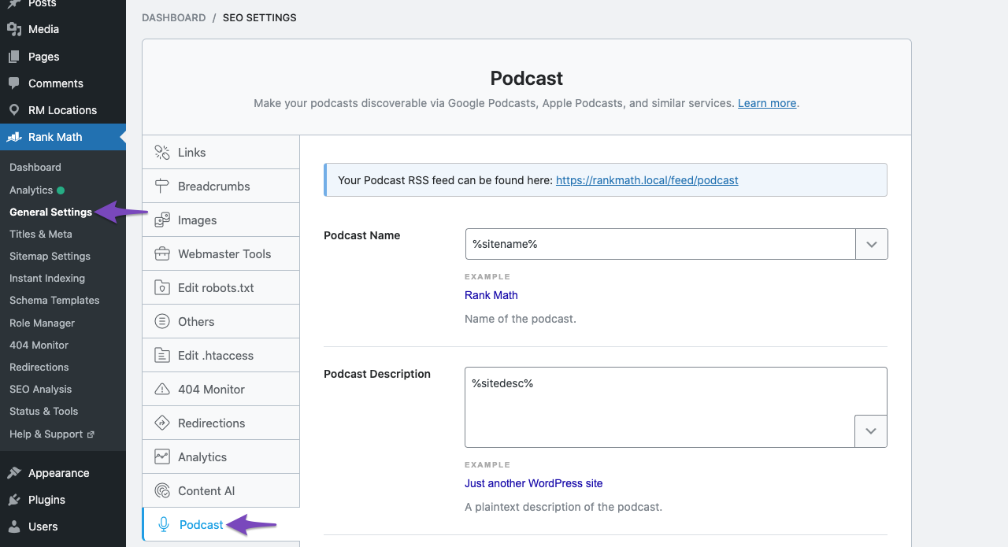Open the Edit .htaccess tab
This screenshot has height=547, width=1008.
click(x=221, y=355)
